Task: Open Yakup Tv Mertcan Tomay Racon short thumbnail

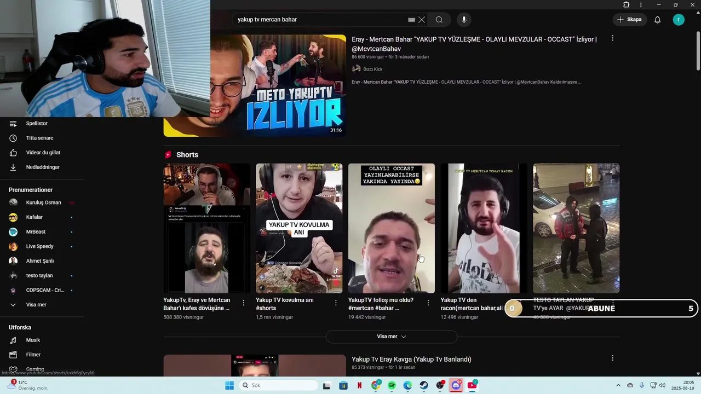Action: (484, 228)
